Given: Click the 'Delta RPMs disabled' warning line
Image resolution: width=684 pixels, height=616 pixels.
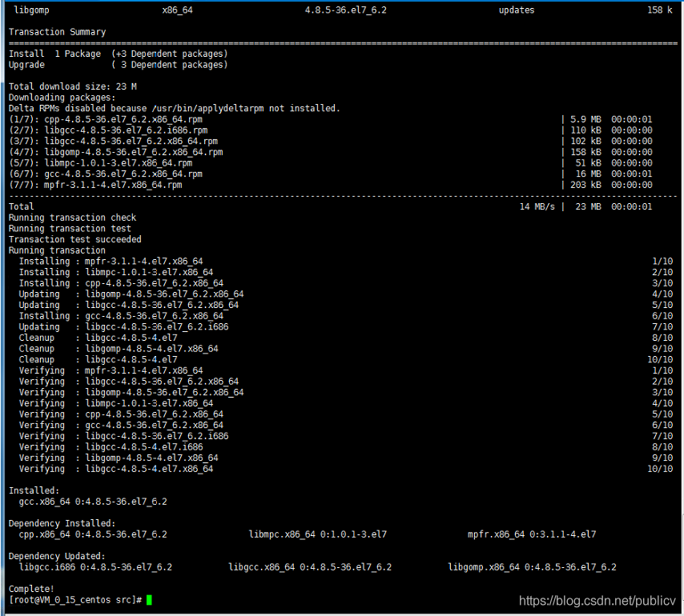Looking at the screenshot, I should 175,108.
